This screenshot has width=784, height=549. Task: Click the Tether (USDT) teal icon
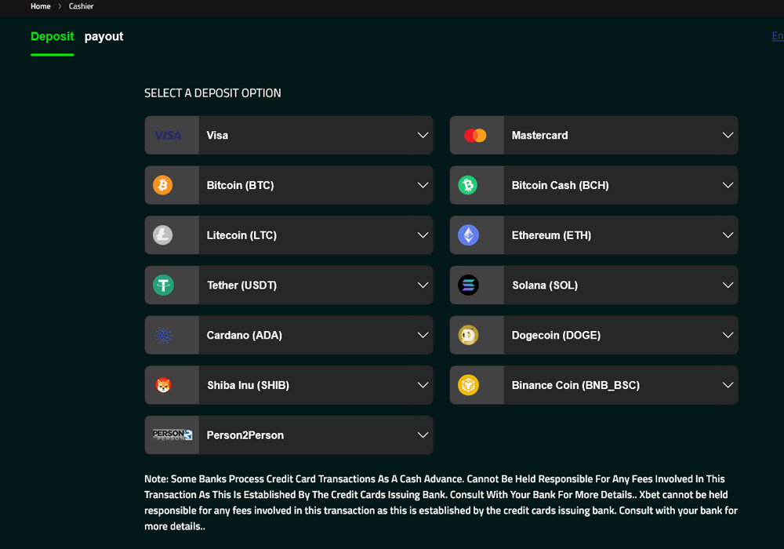pos(163,285)
